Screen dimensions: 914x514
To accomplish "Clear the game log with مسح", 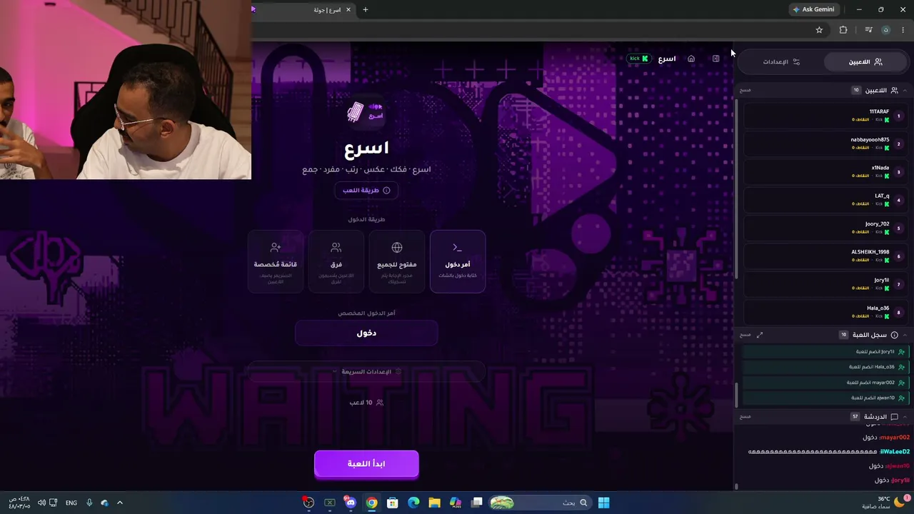I will coord(745,335).
